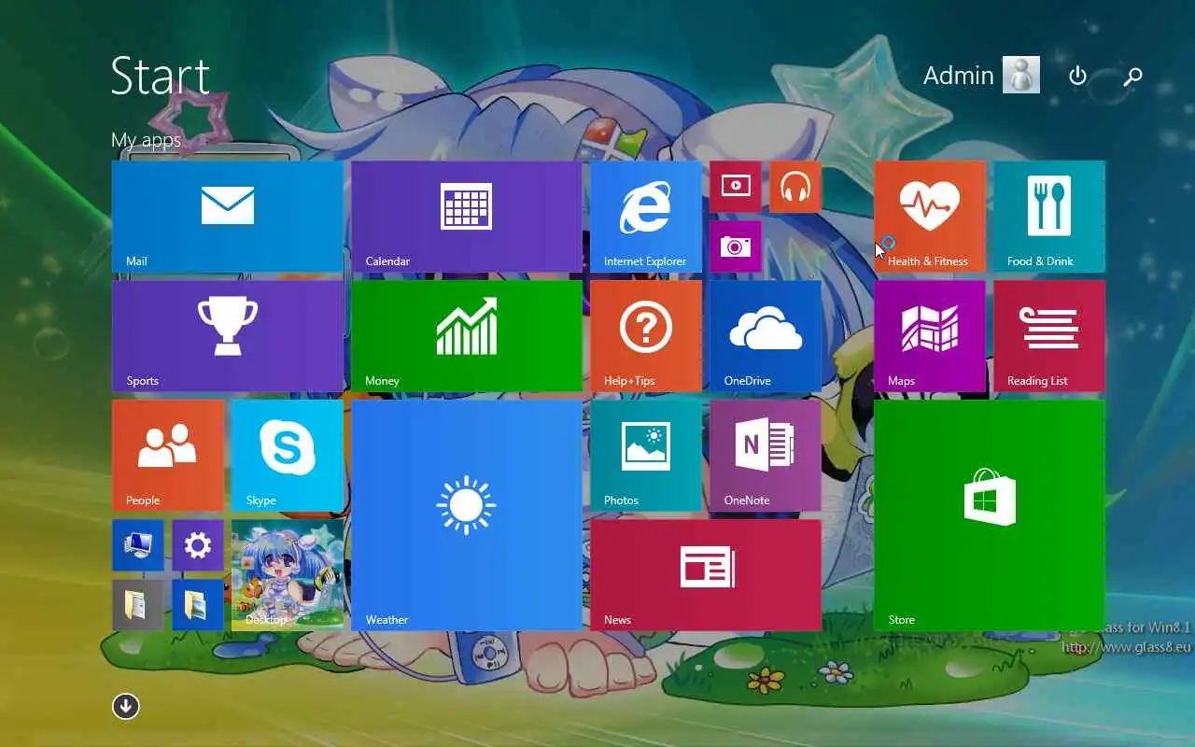Open the small Camera tile

pyautogui.click(x=736, y=247)
